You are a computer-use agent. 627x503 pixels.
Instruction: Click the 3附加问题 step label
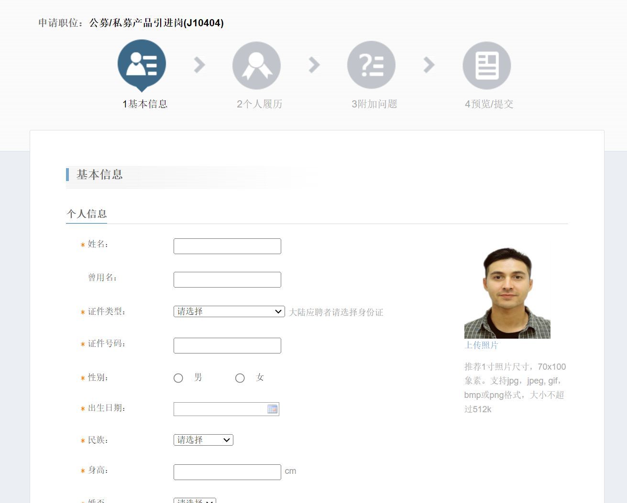(374, 104)
